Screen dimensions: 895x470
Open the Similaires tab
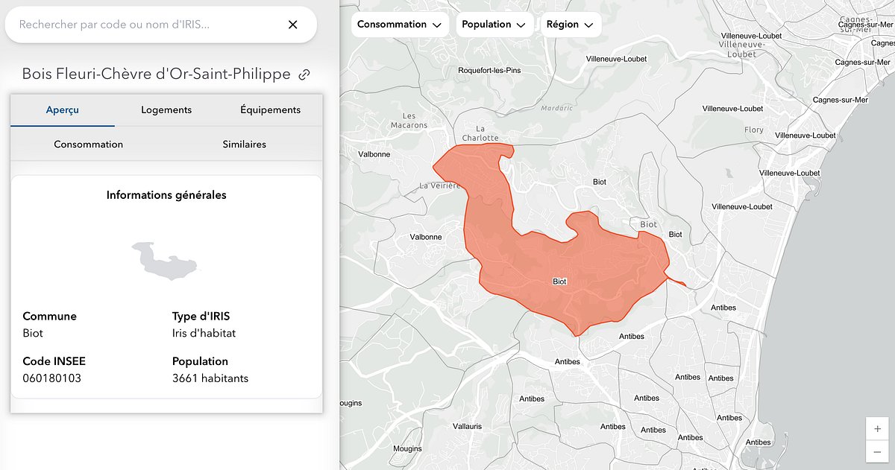[x=245, y=144]
